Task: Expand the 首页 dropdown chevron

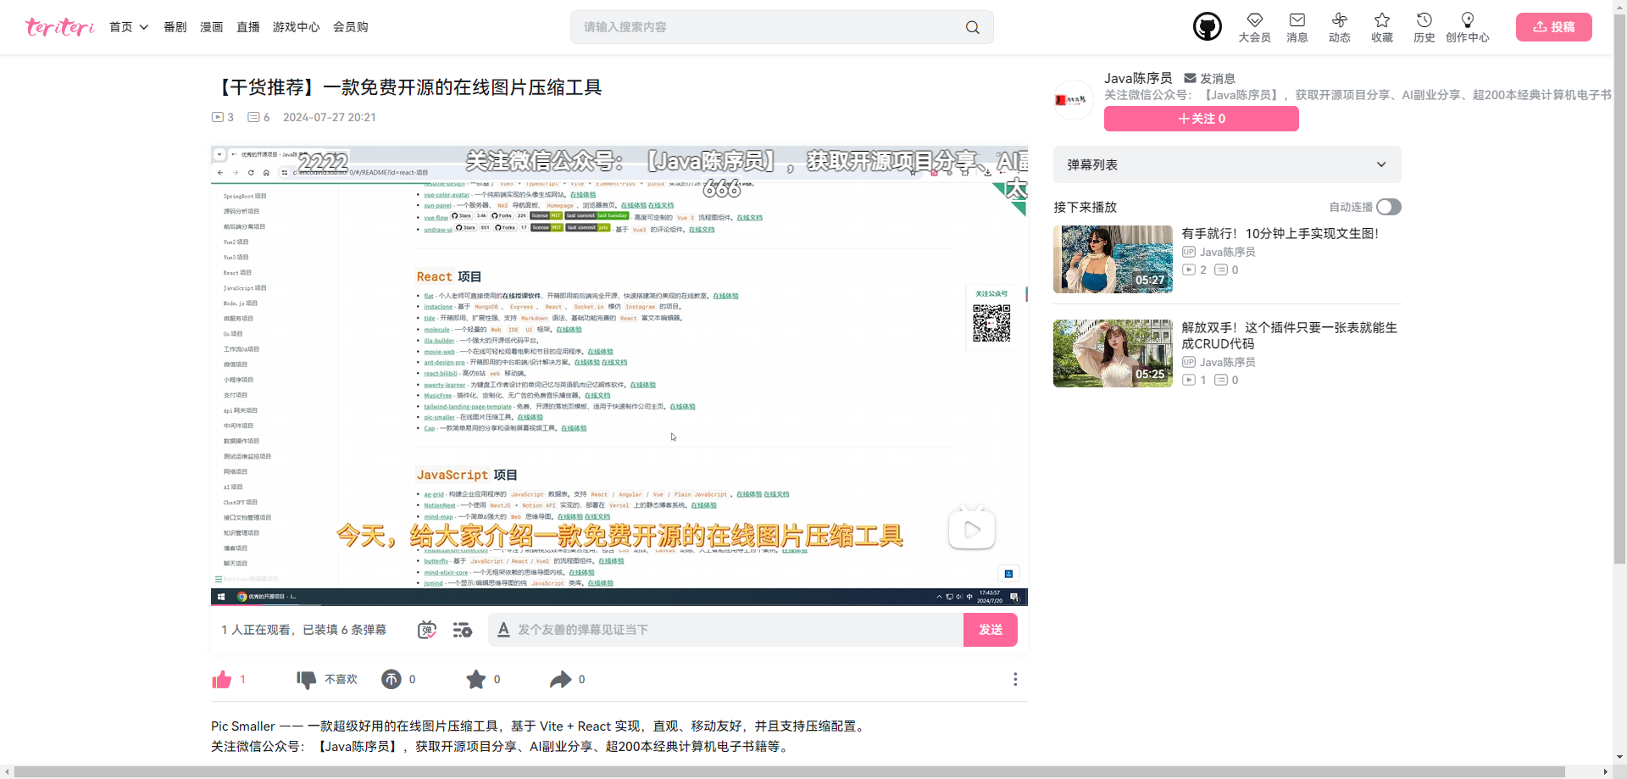Action: [144, 27]
